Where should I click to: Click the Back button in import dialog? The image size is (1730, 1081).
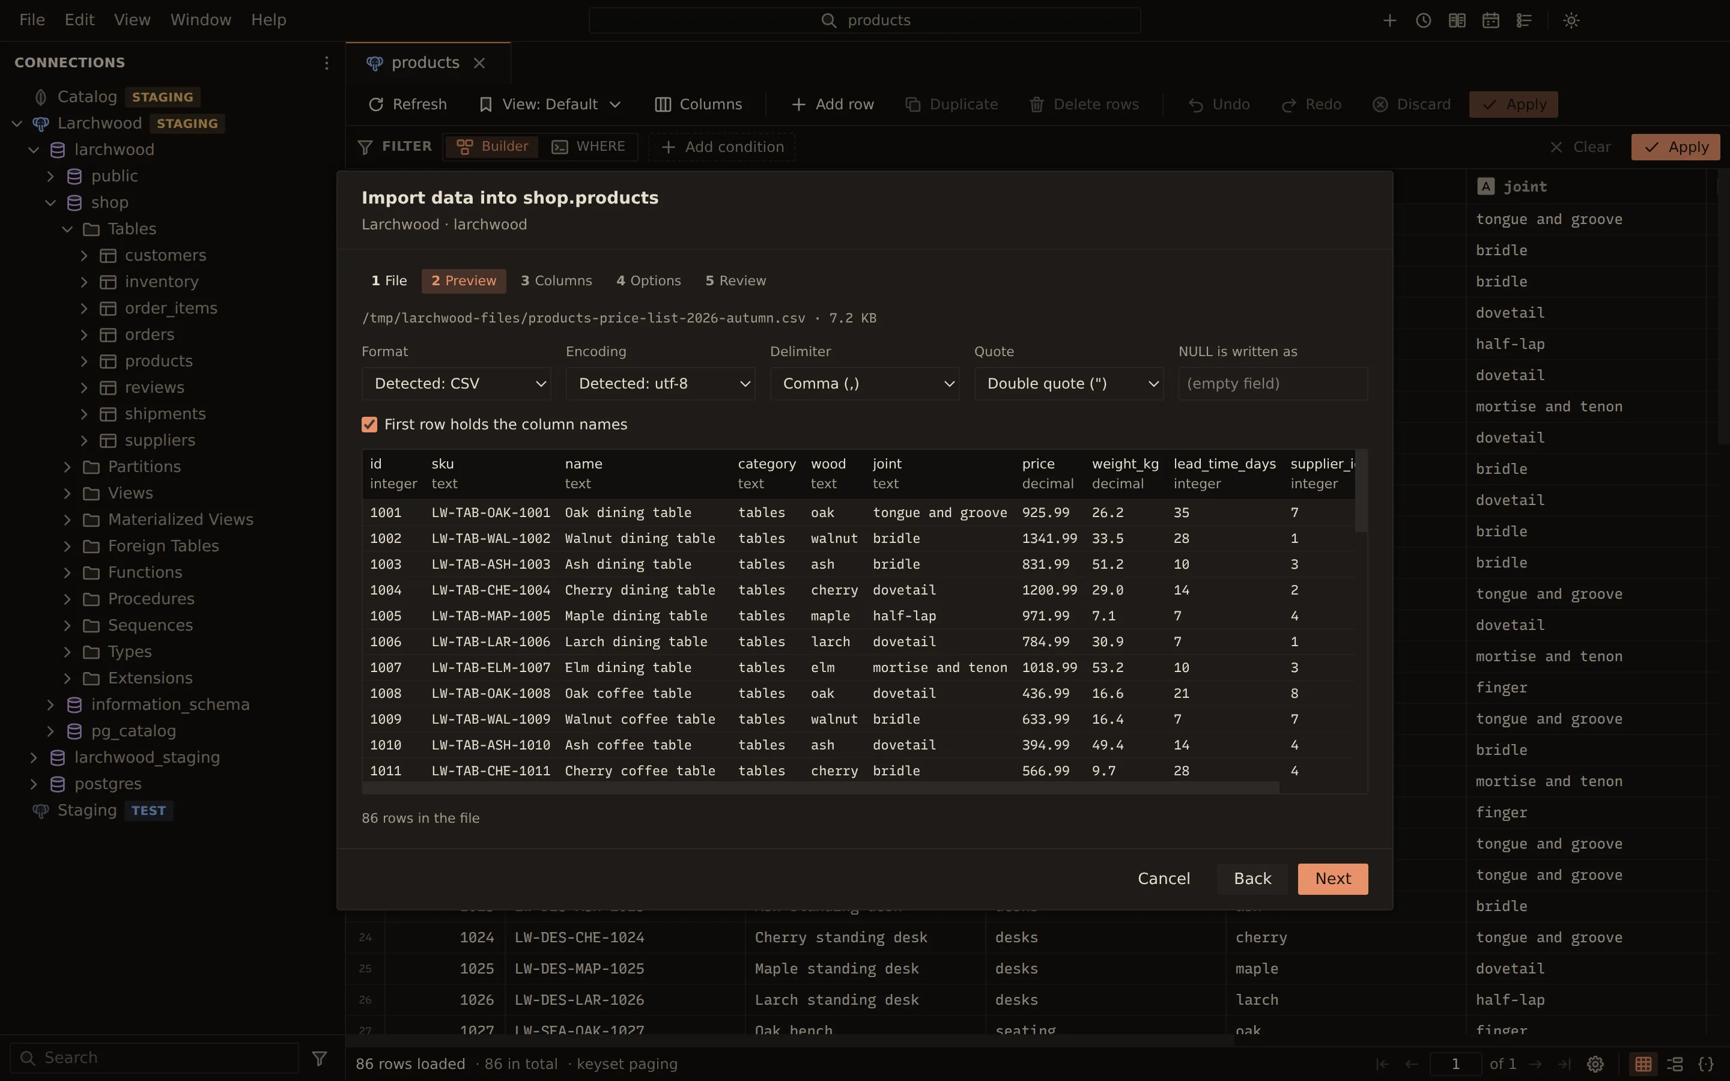click(x=1252, y=879)
